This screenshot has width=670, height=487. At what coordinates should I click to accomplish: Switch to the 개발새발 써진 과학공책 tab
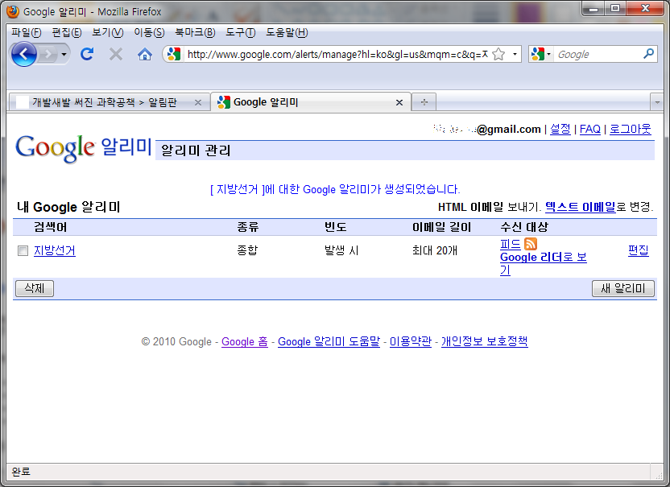click(x=103, y=102)
